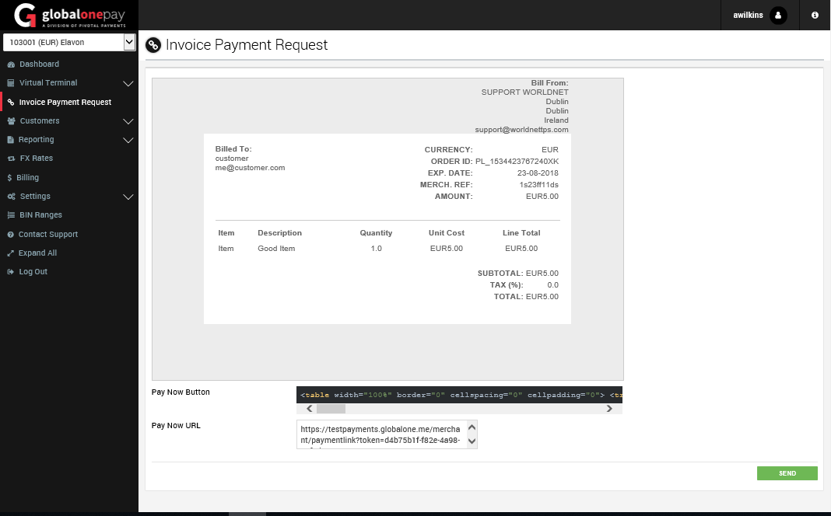Expand the Customers submenu chevron
The image size is (831, 516).
pyautogui.click(x=128, y=121)
